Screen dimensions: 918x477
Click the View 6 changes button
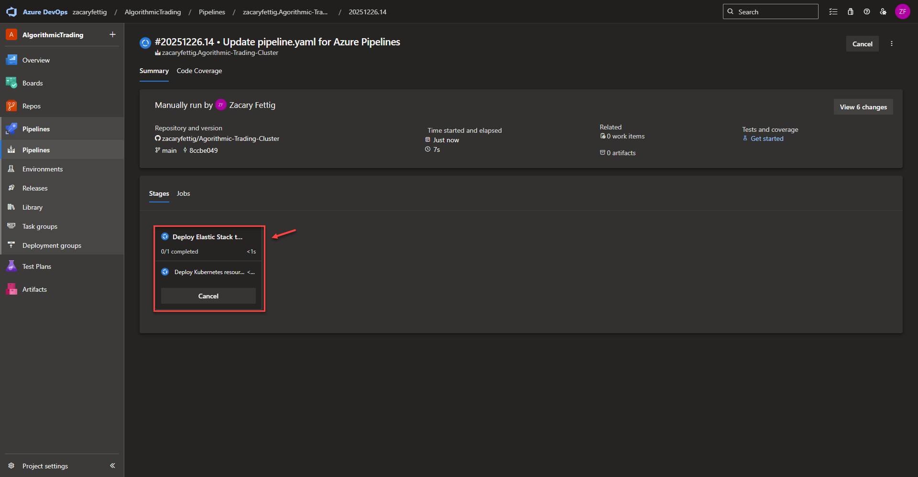pos(863,107)
